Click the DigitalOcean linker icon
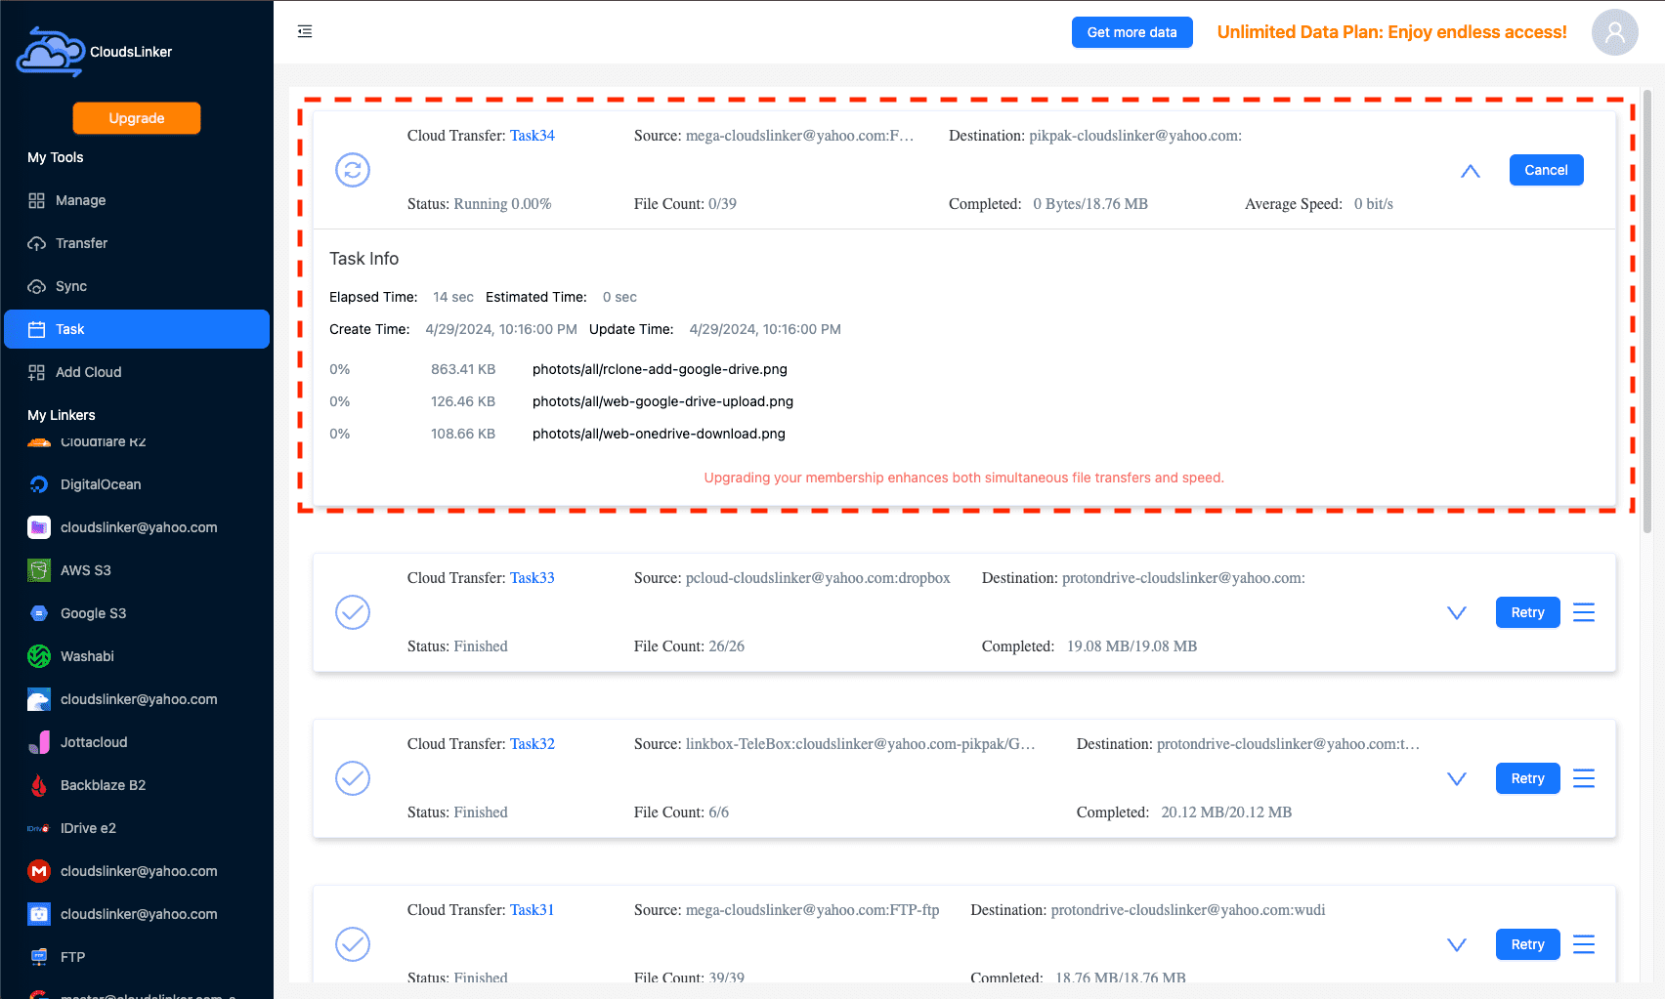Viewport: 1665px width, 999px height. [39, 484]
